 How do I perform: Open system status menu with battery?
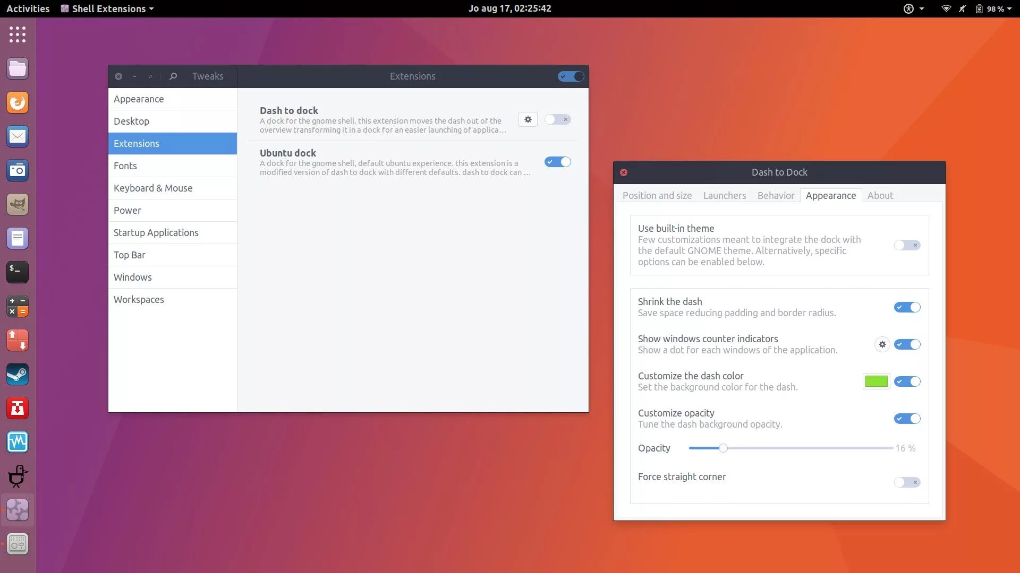point(993,8)
